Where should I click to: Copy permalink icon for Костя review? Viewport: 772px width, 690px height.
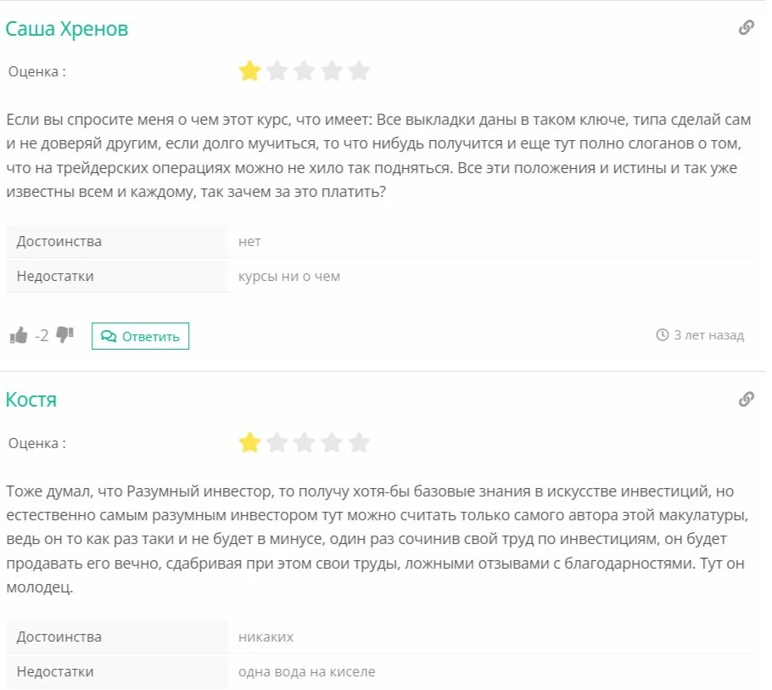[x=747, y=399]
